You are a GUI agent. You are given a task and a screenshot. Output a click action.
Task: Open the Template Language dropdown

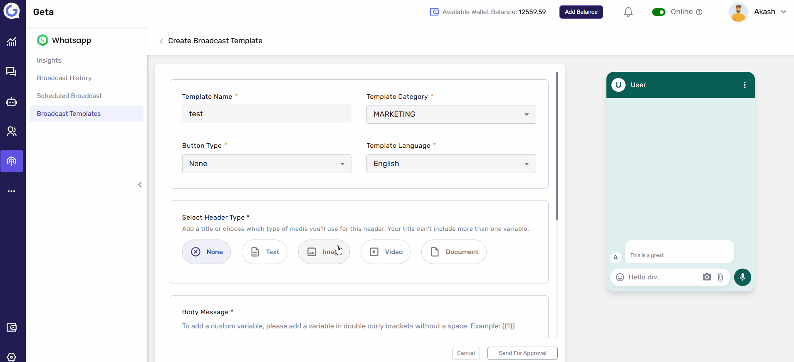click(451, 164)
